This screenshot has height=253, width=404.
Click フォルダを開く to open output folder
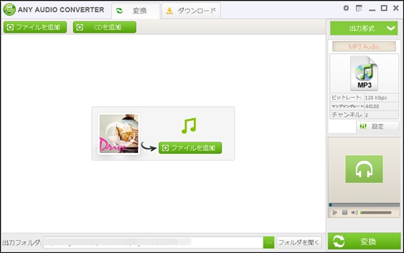(299, 242)
